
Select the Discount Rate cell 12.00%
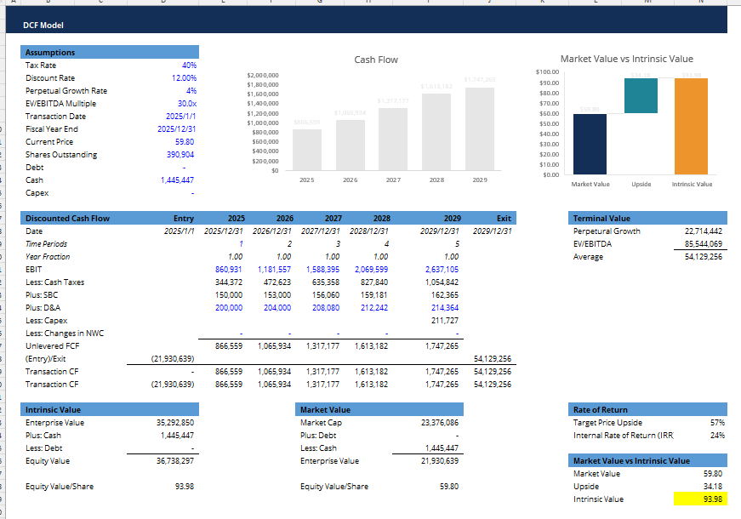[184, 78]
